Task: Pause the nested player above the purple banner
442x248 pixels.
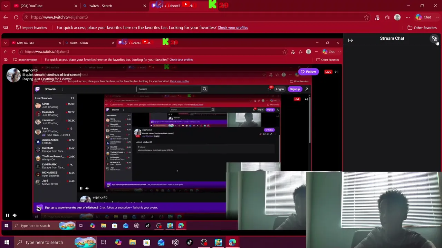Action: coord(81,188)
